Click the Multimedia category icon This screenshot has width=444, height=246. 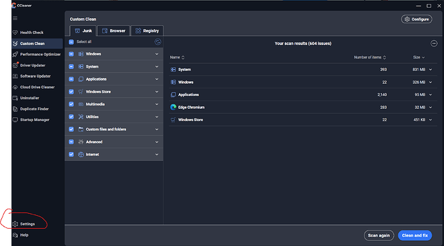pyautogui.click(x=81, y=104)
